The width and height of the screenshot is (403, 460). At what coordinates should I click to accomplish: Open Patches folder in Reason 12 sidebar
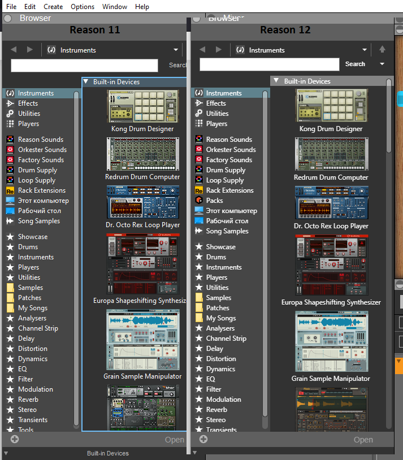[x=218, y=308]
